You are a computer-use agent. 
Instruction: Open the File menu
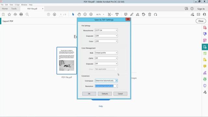pyautogui.click(x=2, y=5)
